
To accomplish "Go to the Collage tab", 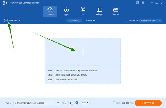I will point(99,11).
